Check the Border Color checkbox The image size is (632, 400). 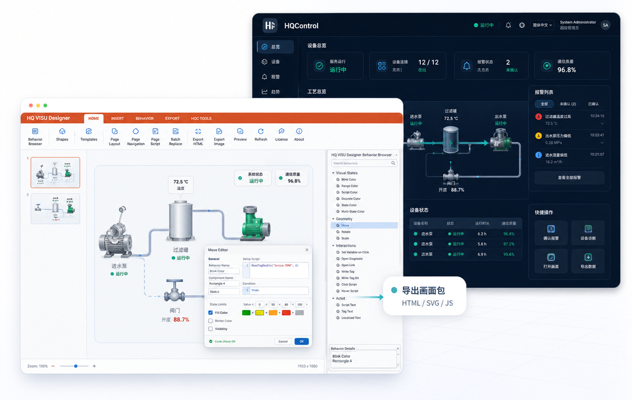pos(211,321)
